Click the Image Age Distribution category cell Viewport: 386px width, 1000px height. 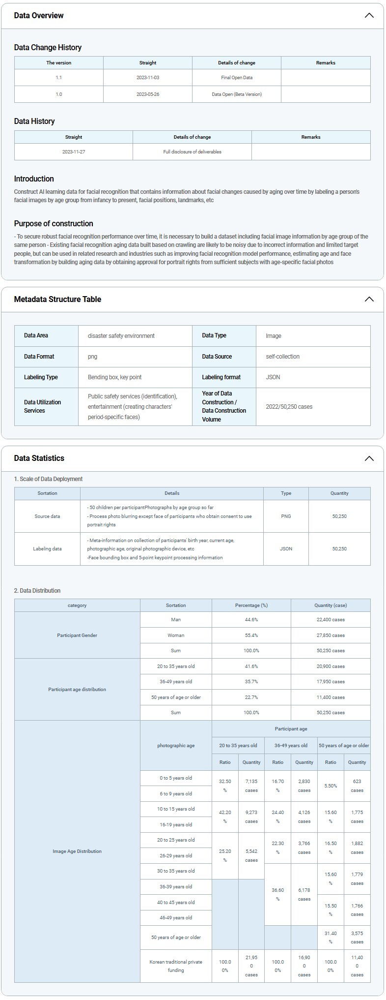tap(77, 851)
